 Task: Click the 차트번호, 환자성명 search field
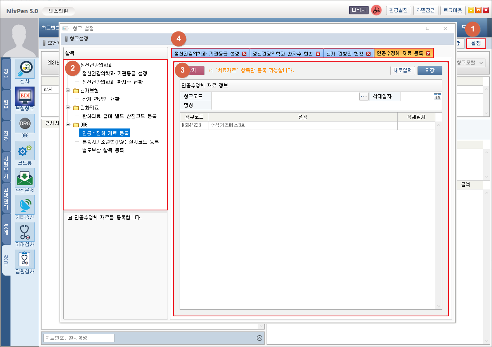(79, 338)
